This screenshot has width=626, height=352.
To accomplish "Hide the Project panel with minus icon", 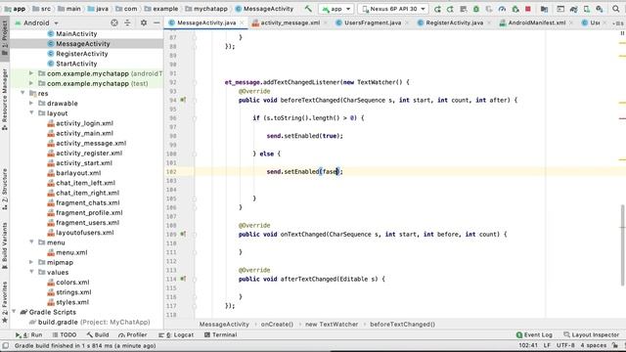I will click(x=156, y=22).
